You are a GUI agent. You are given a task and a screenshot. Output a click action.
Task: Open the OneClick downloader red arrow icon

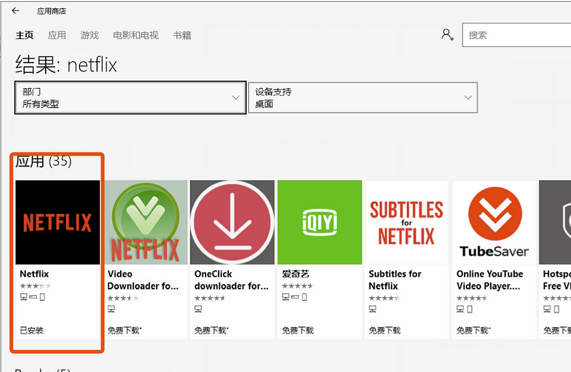(x=232, y=222)
